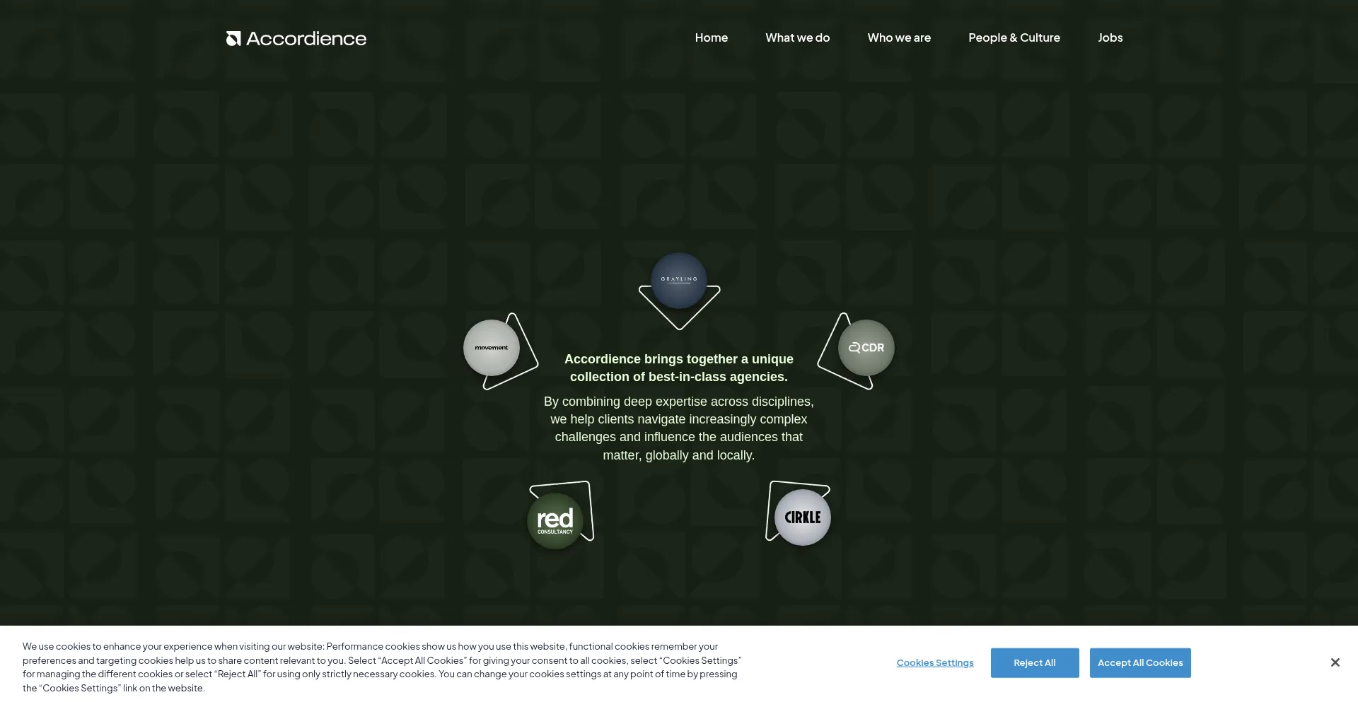This screenshot has height=702, width=1358.
Task: Click the cookie notice description text
Action: (x=382, y=667)
